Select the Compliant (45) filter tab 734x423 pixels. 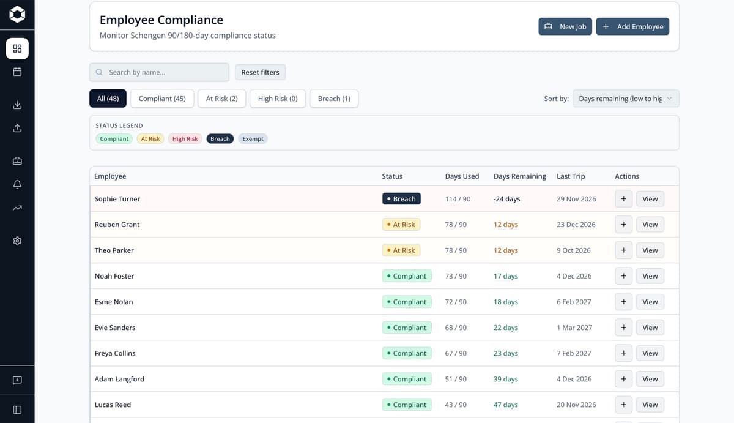point(162,99)
